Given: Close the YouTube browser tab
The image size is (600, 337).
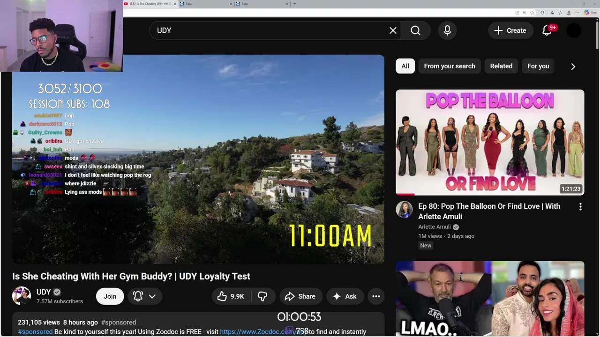Looking at the screenshot, I should (x=175, y=4).
